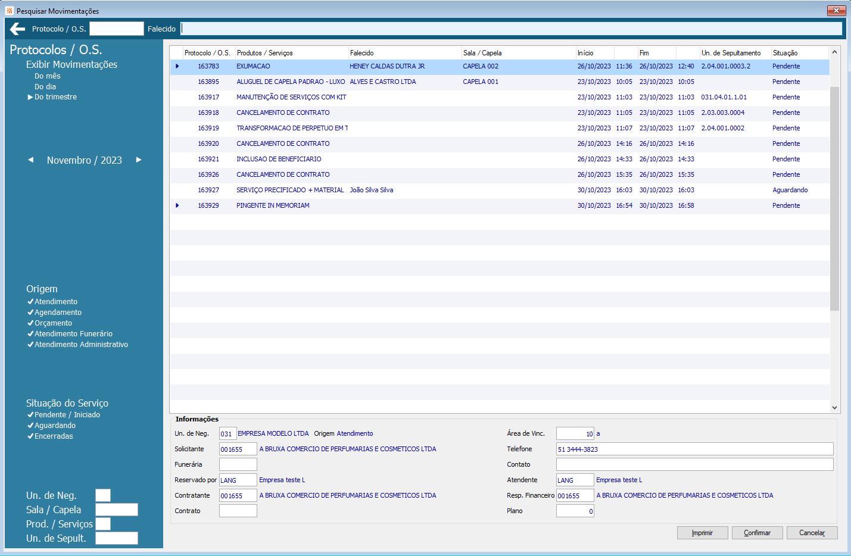Select row for protocol 163895
The width and height of the screenshot is (851, 556).
coord(500,82)
